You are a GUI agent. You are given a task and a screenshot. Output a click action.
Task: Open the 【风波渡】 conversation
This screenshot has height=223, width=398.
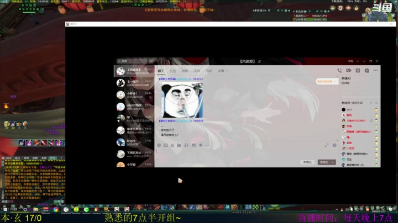(134, 71)
